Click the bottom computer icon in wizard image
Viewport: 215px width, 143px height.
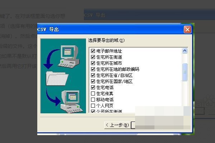[x=72, y=102]
